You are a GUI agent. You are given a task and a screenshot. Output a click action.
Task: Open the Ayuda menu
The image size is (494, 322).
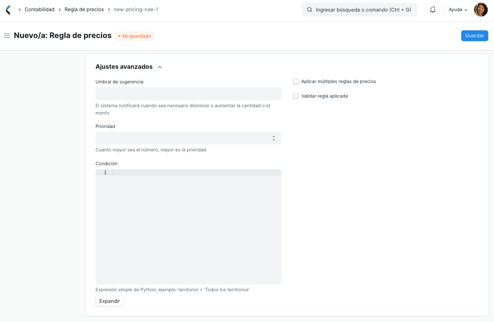point(458,10)
